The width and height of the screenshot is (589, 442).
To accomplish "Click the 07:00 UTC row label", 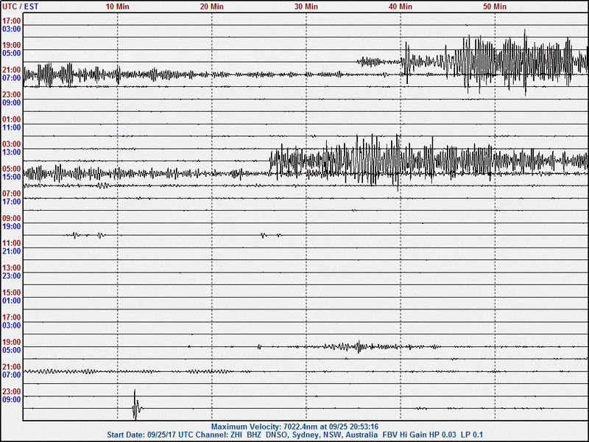I will (12, 194).
